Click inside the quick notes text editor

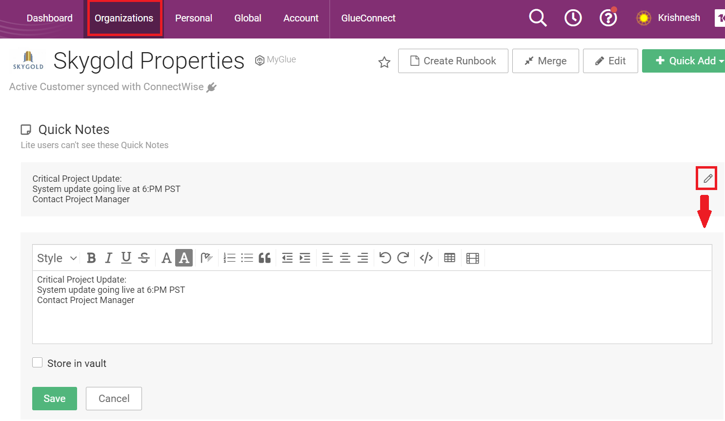coord(372,307)
